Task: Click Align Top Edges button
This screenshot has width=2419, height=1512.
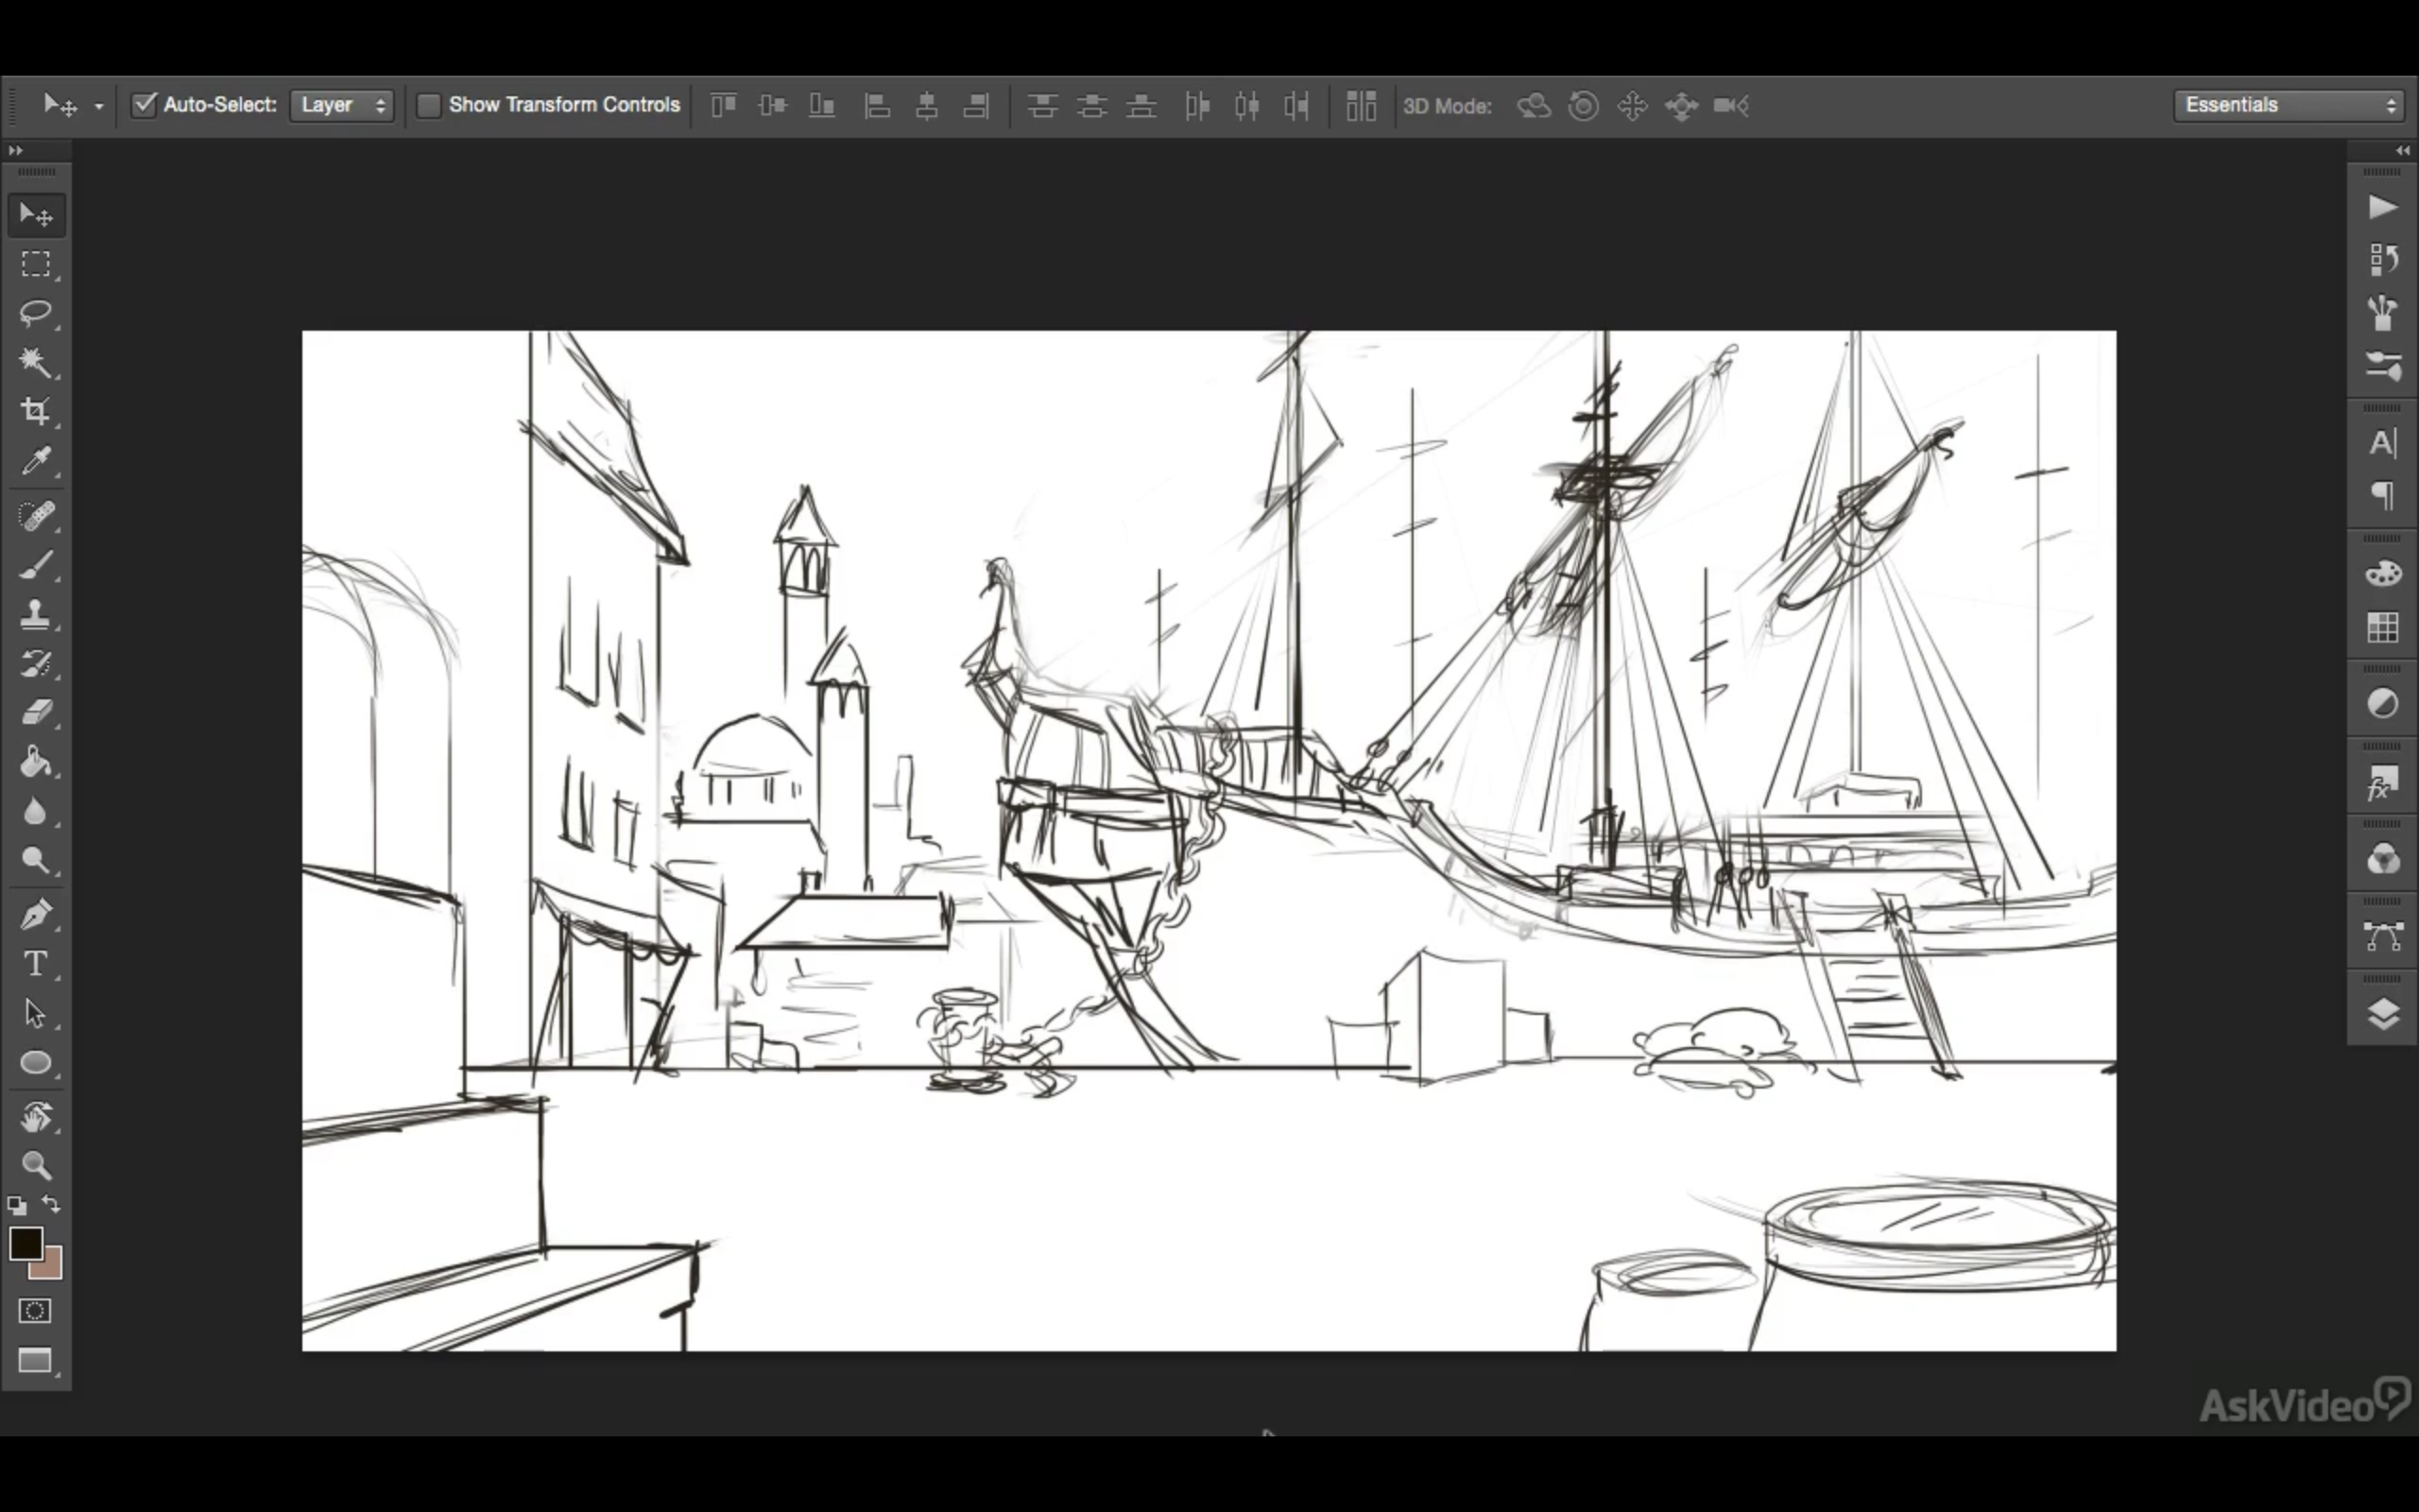Action: coord(724,105)
